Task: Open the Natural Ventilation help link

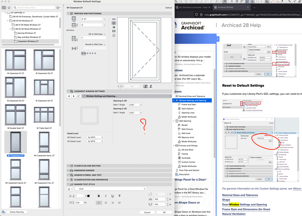Action: pyautogui.click(x=234, y=214)
